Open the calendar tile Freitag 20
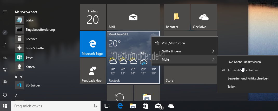Image resolution: width=278 pixels, height=111 pixels. pyautogui.click(x=93, y=17)
